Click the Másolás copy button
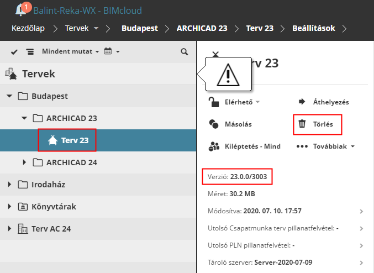 pyautogui.click(x=238, y=124)
